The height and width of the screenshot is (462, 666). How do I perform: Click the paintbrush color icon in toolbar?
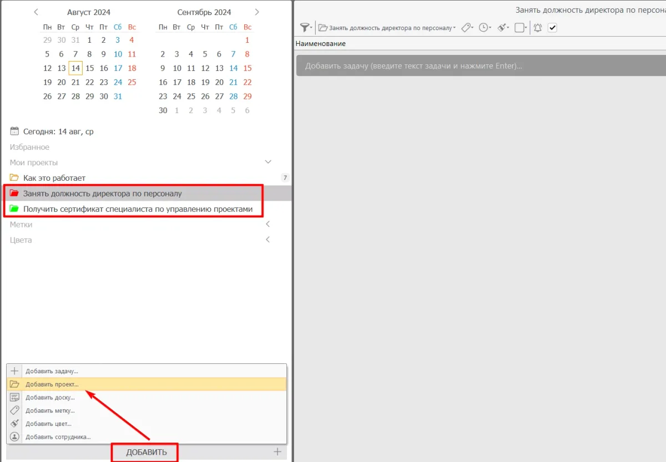(x=502, y=27)
